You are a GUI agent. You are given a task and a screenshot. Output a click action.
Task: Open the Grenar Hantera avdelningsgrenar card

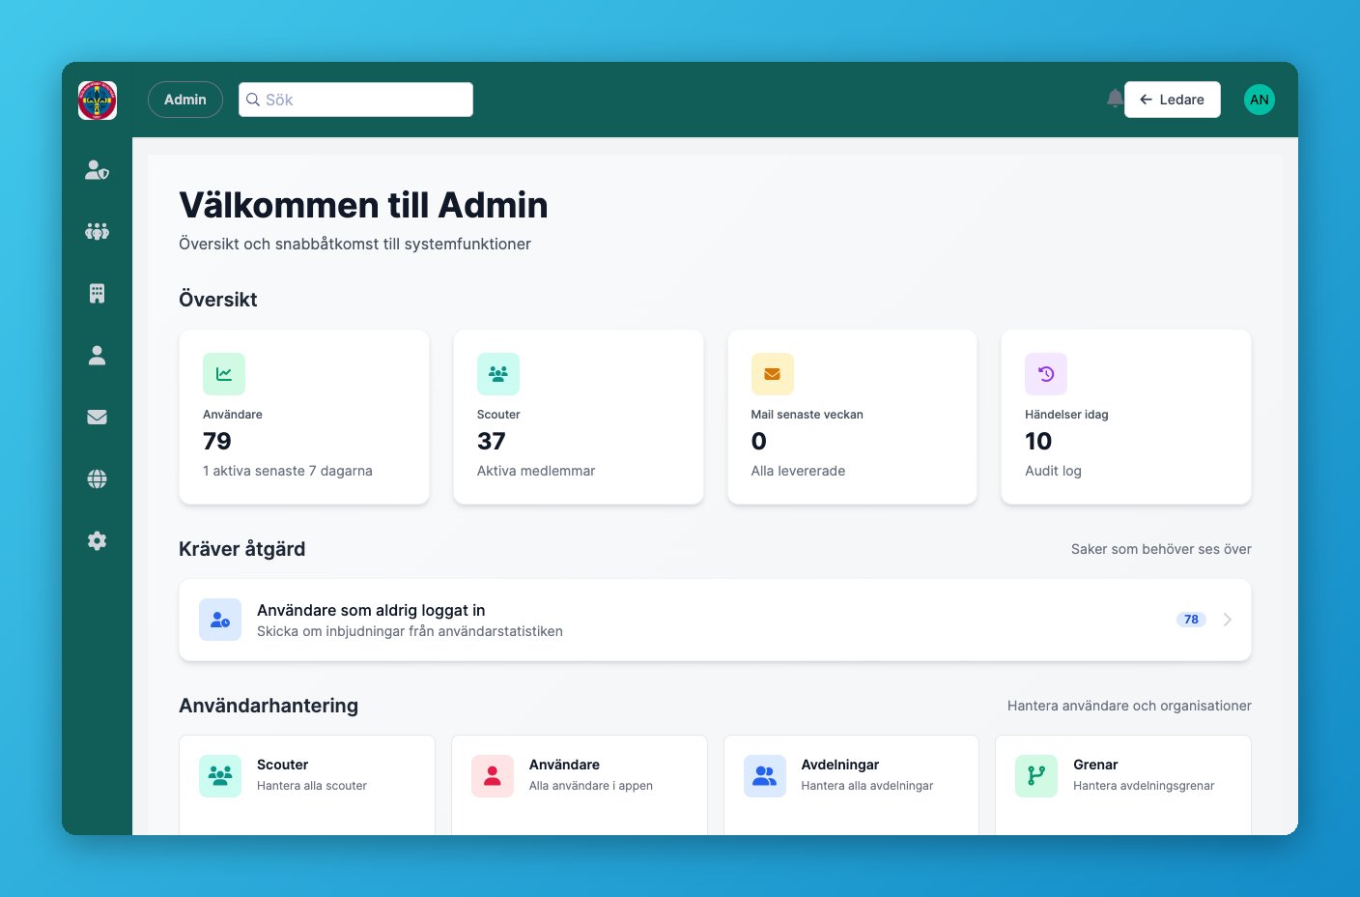1123,785
